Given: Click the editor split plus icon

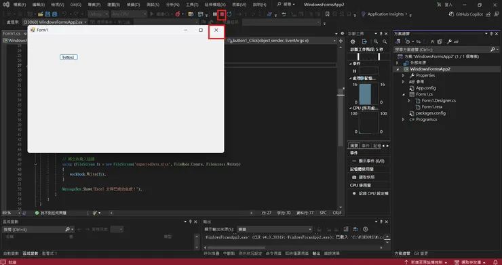Looking at the screenshot, I should tap(341, 41).
